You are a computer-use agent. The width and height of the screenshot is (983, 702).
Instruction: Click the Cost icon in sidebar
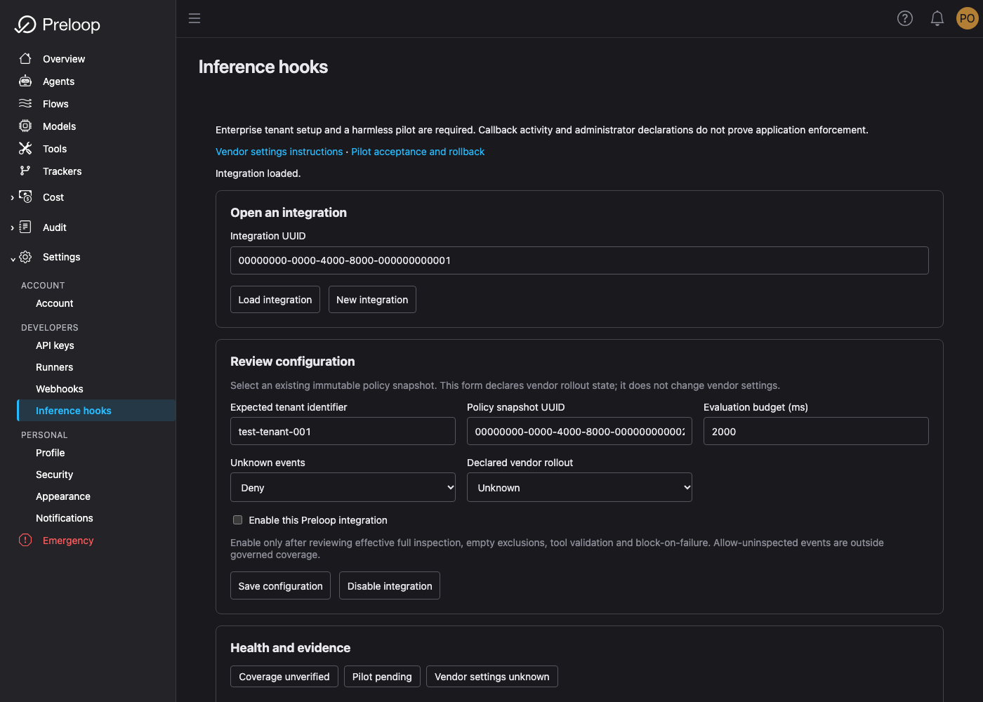click(x=25, y=197)
